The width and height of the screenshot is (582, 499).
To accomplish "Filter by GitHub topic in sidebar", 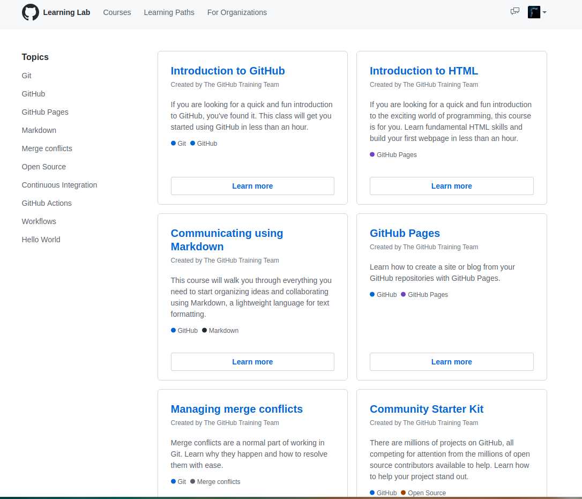I will 33,94.
